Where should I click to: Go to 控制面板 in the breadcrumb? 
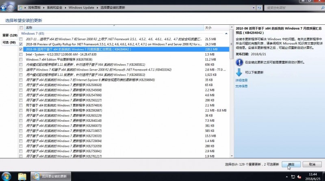pyautogui.click(x=35, y=8)
